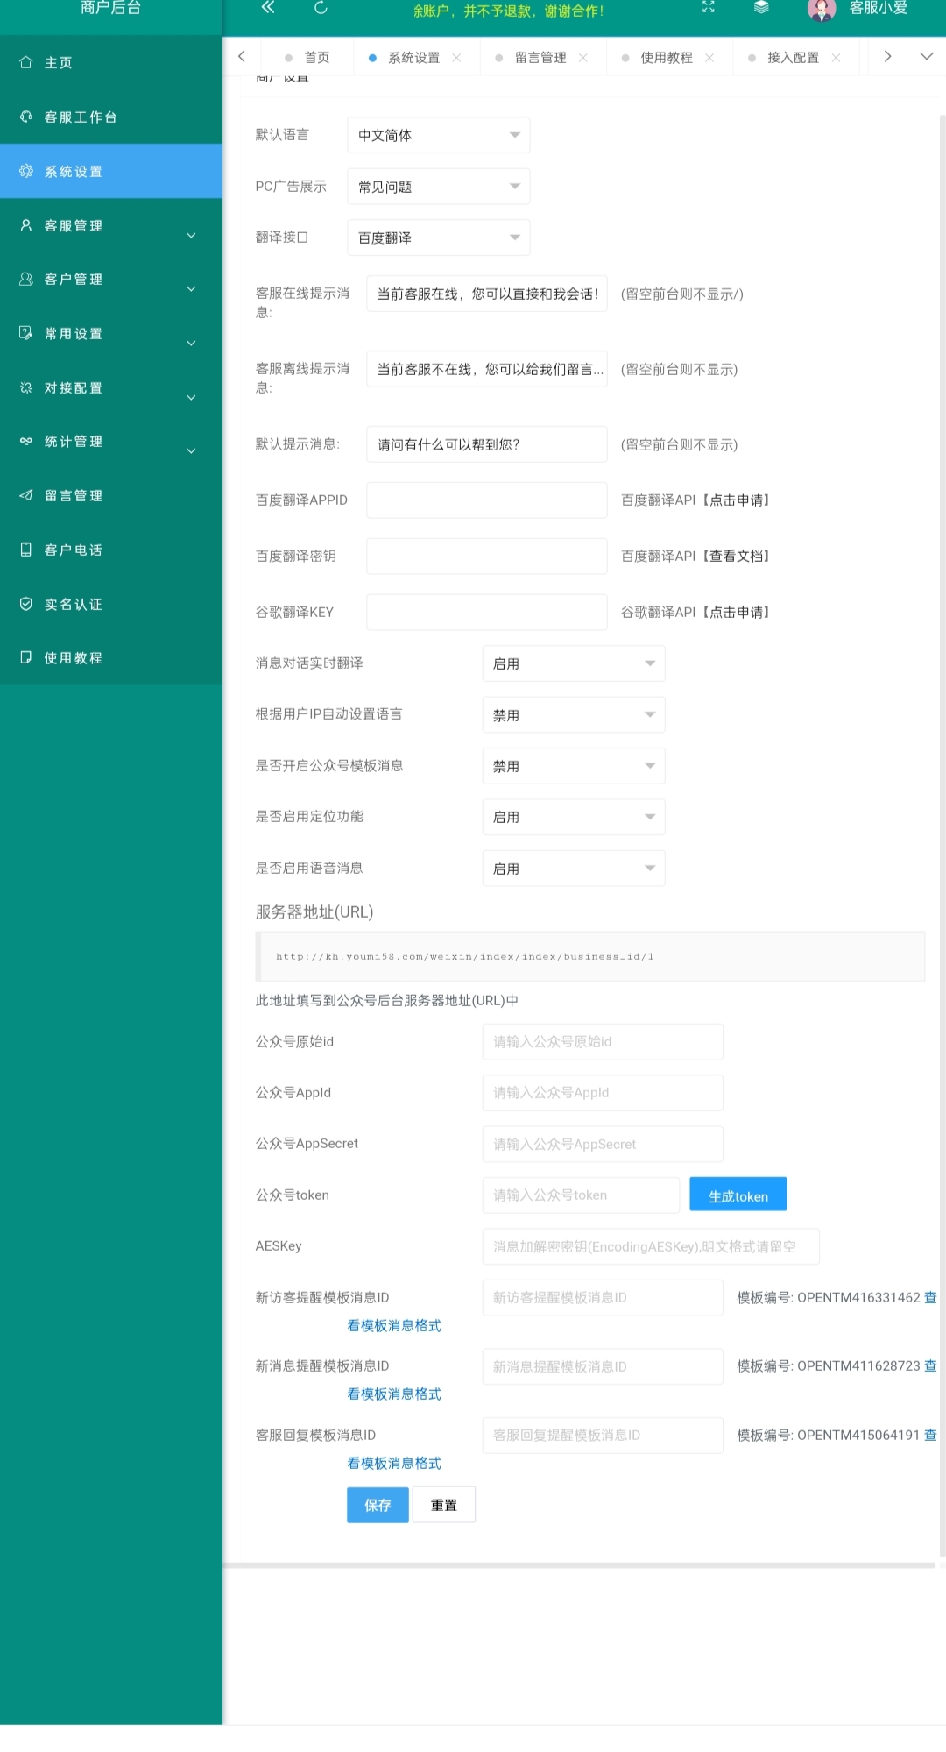
Task: Click the AESKey input field
Action: pyautogui.click(x=651, y=1246)
